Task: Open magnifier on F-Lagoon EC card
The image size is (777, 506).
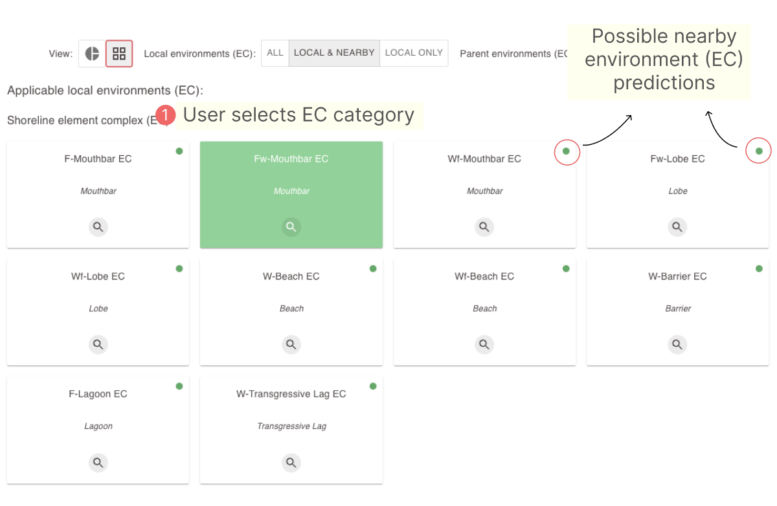Action: 98,463
